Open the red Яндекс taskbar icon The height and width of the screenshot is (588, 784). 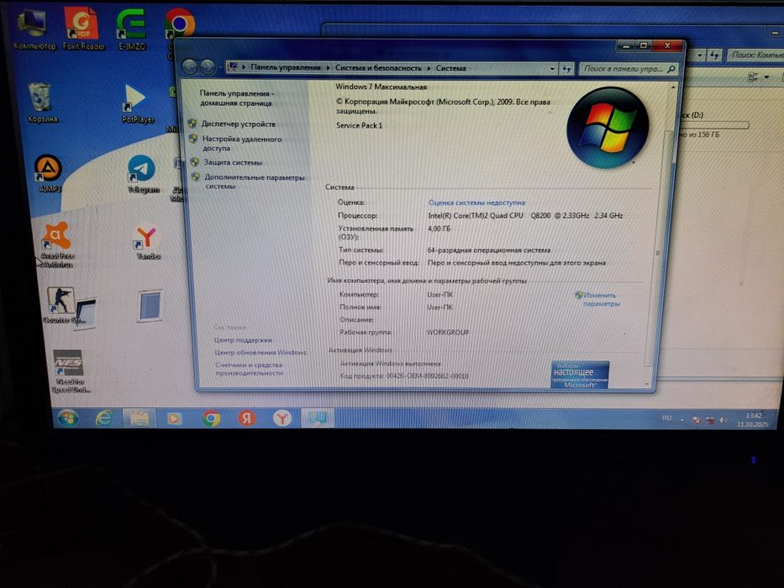pos(246,417)
